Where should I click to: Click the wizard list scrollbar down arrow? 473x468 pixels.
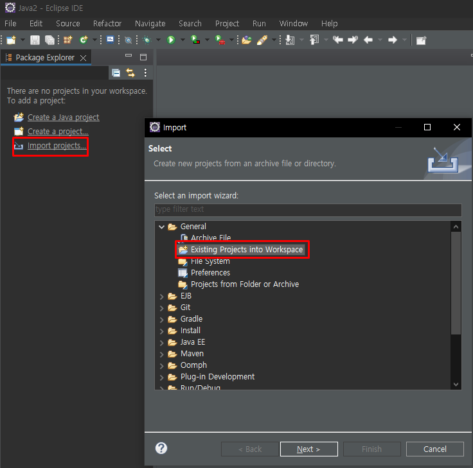[456, 385]
